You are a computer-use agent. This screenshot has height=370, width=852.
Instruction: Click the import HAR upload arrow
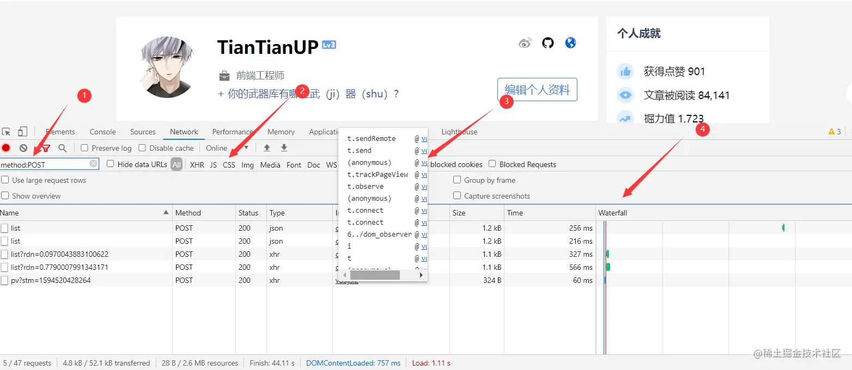point(267,148)
